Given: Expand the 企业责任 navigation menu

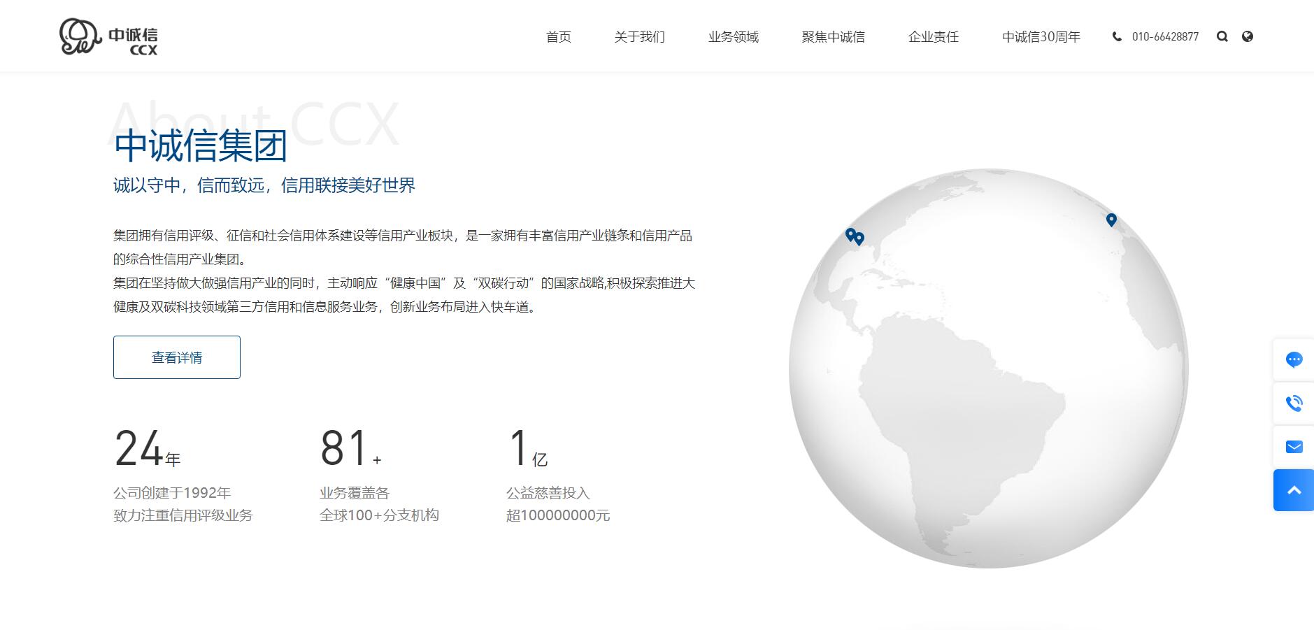Looking at the screenshot, I should tap(933, 37).
